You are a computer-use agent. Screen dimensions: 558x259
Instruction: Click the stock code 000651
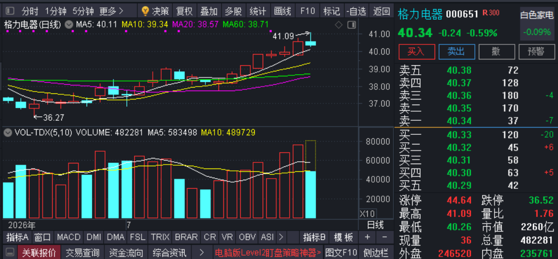coord(462,14)
